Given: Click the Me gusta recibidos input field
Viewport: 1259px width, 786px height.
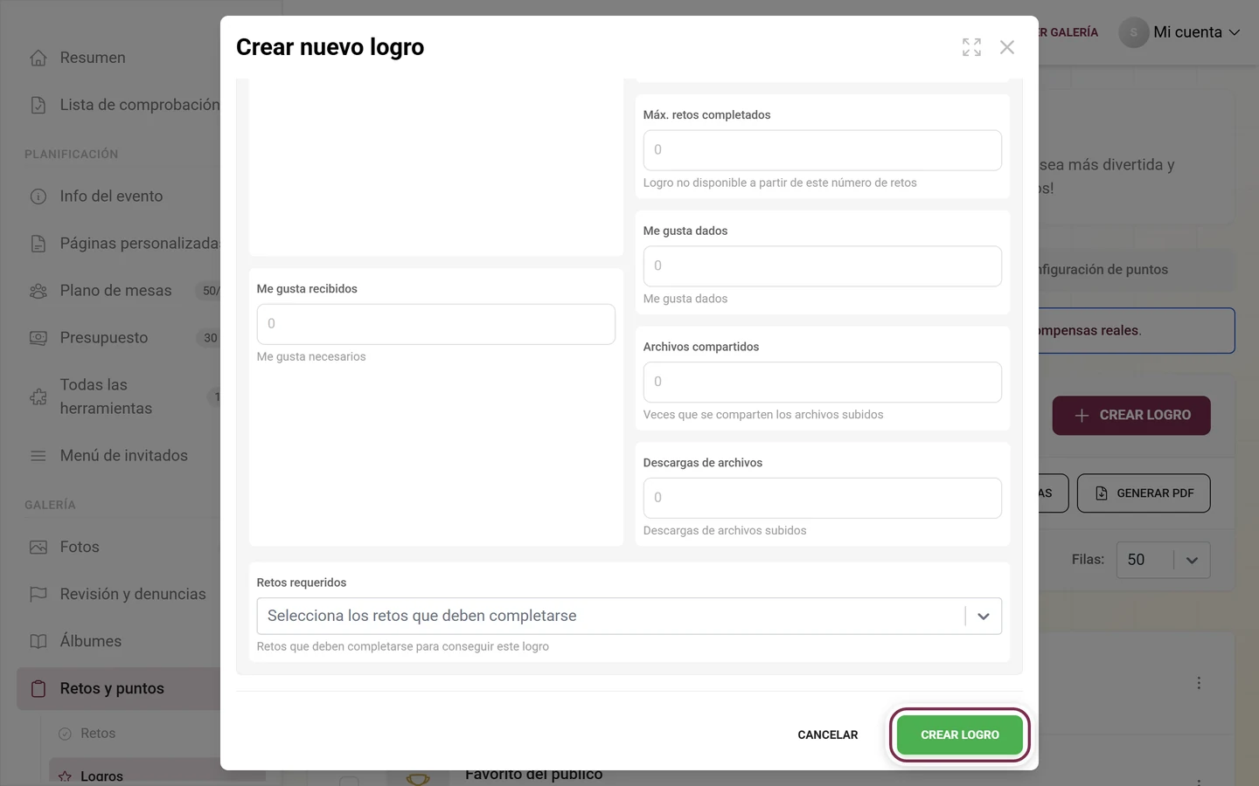Looking at the screenshot, I should (x=436, y=324).
